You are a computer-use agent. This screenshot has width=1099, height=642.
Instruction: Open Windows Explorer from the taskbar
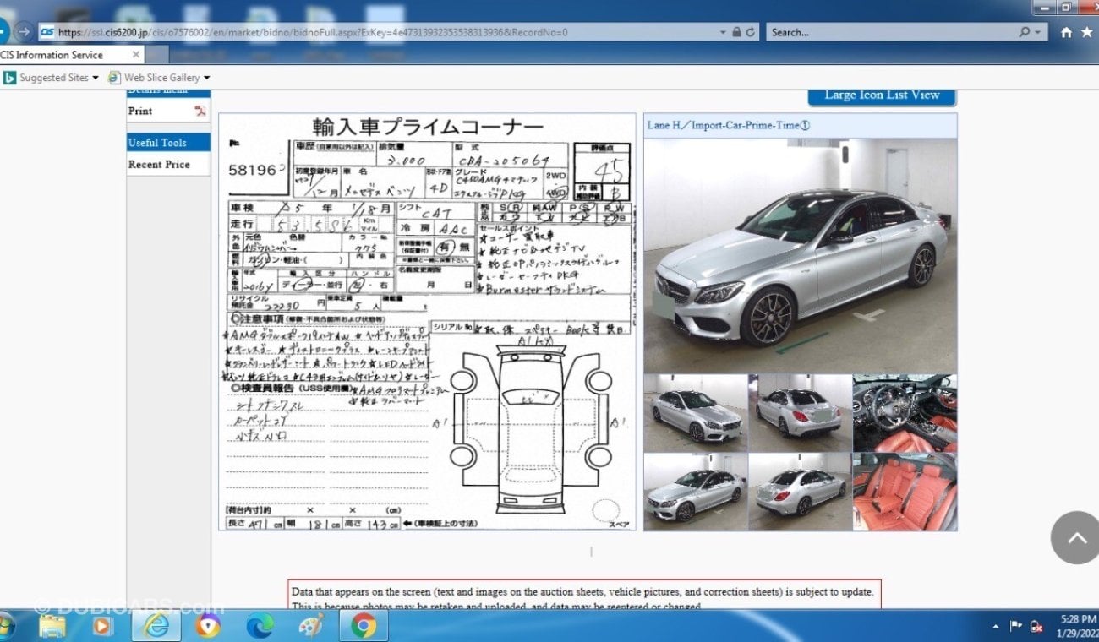tap(52, 626)
